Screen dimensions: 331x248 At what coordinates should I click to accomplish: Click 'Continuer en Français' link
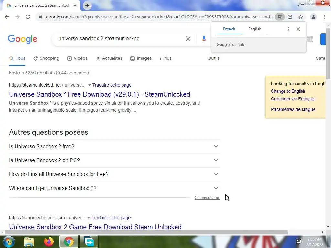293,99
